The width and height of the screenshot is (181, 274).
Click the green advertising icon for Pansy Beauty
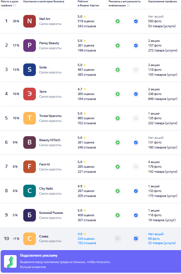(118, 46)
